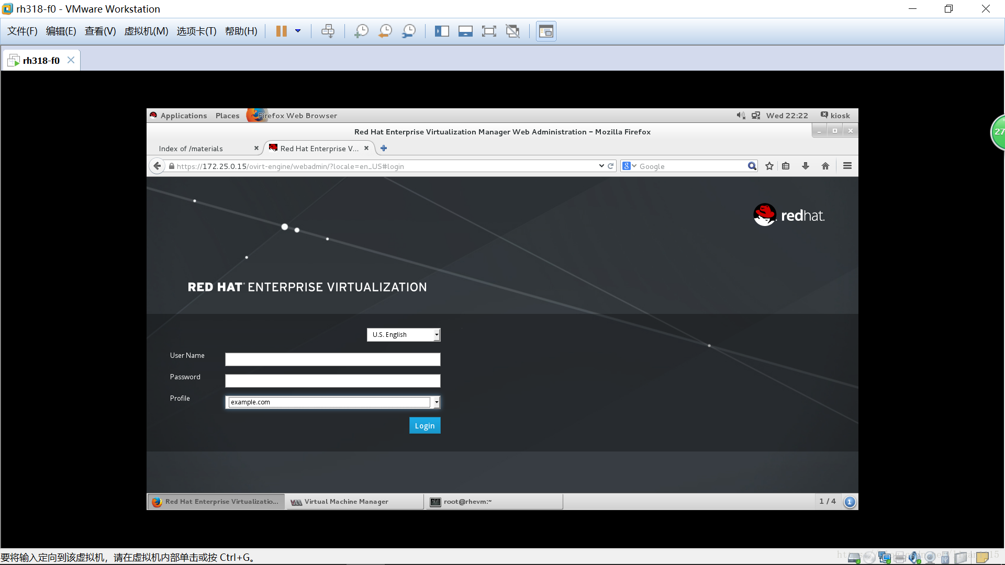This screenshot has height=565, width=1005.
Task: Toggle Unity mode icon in VMware
Action: tap(513, 31)
